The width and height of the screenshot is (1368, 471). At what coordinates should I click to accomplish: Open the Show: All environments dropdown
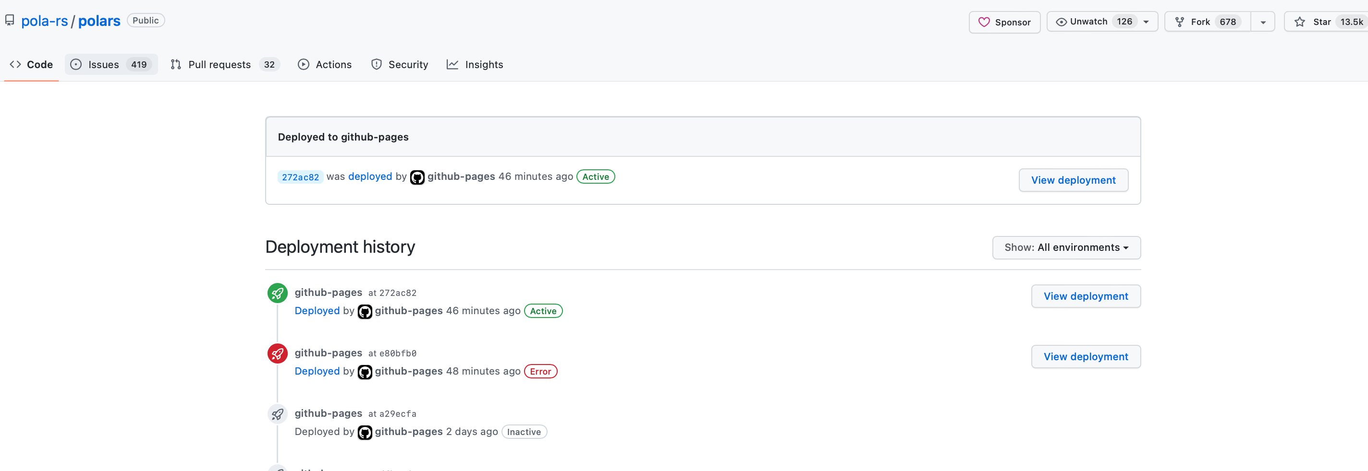(x=1066, y=247)
